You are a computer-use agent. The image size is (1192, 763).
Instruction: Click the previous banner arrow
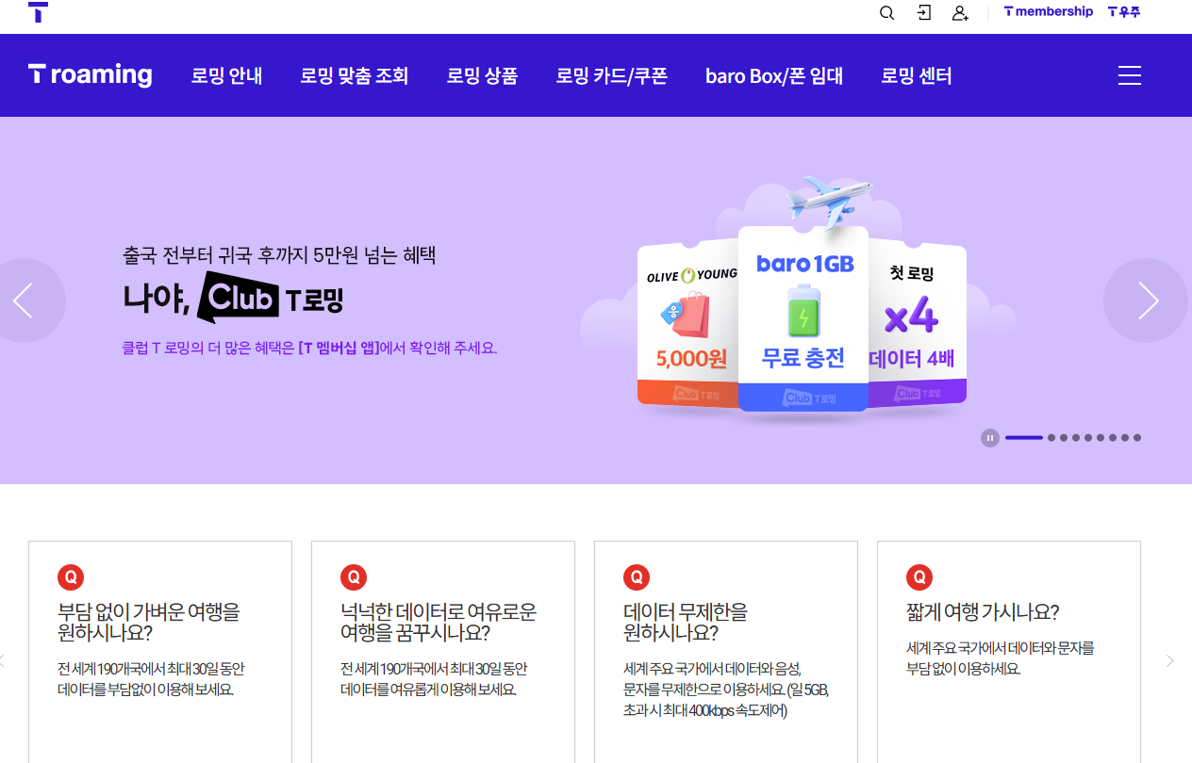[x=24, y=300]
